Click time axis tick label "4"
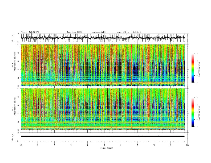 tap(87, 145)
